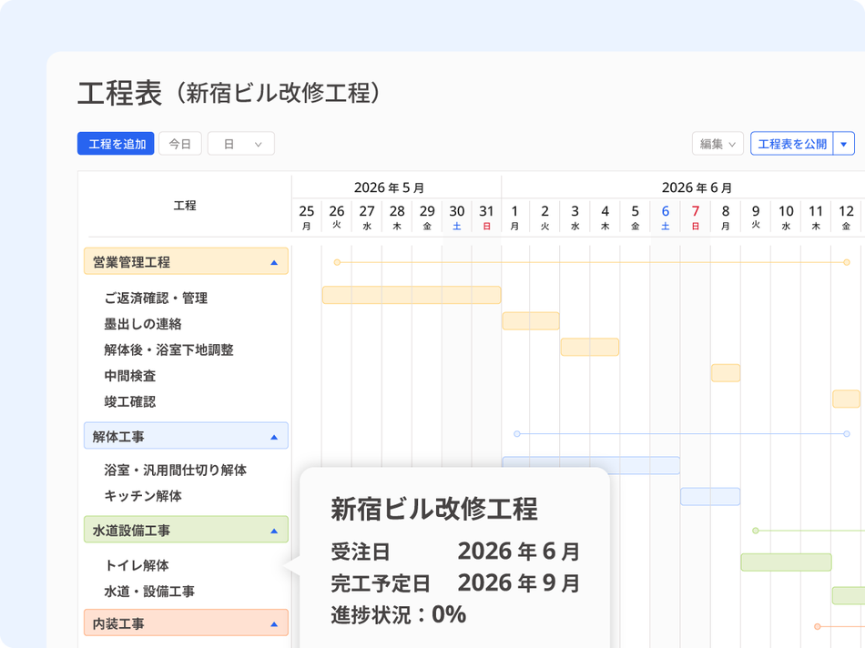
Task: Collapse the 営業管理工程 group
Action: pyautogui.click(x=274, y=262)
